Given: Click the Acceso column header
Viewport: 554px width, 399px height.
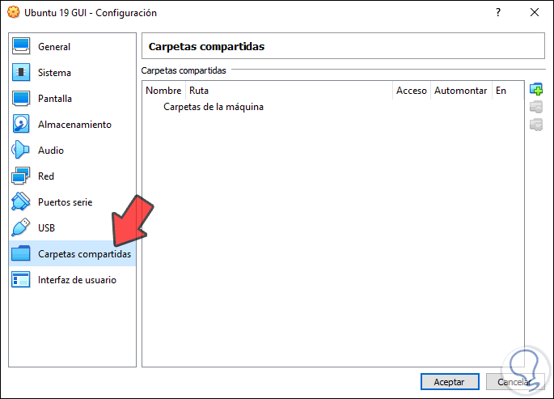Looking at the screenshot, I should (x=411, y=91).
